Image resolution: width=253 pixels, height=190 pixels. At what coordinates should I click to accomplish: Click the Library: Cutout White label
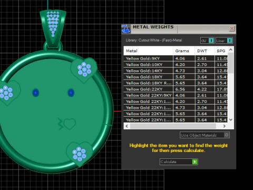tap(154, 40)
